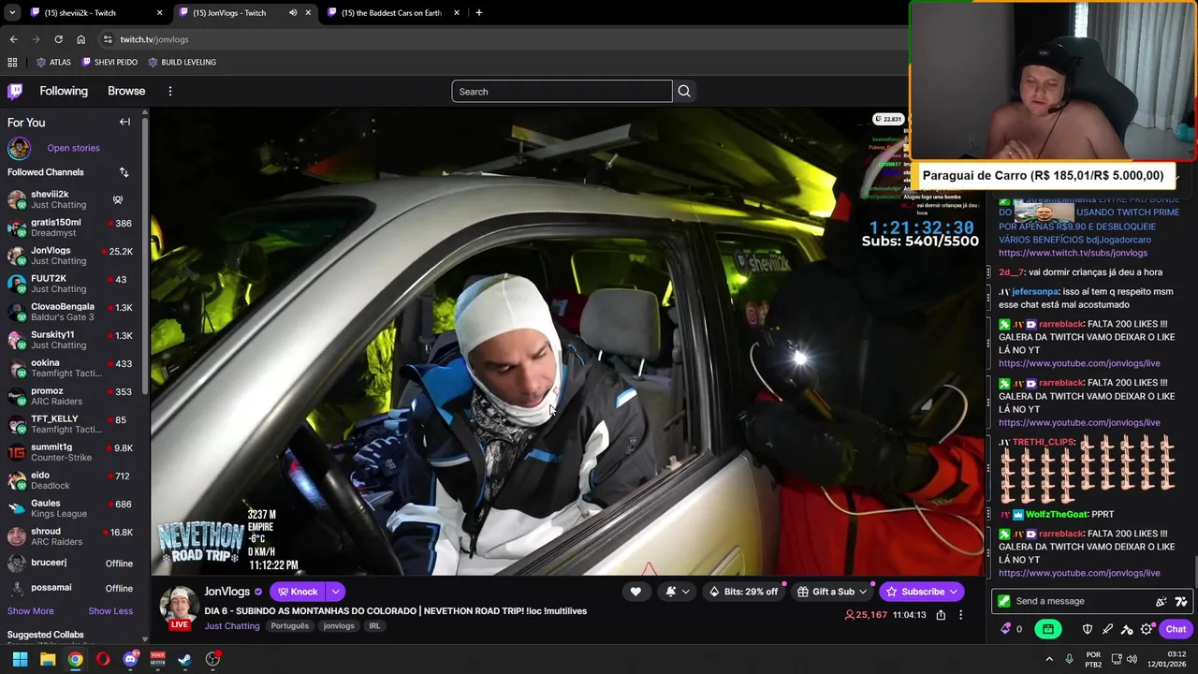This screenshot has width=1198, height=674.
Task: Open the ATLAS bookmark
Action: click(x=53, y=62)
